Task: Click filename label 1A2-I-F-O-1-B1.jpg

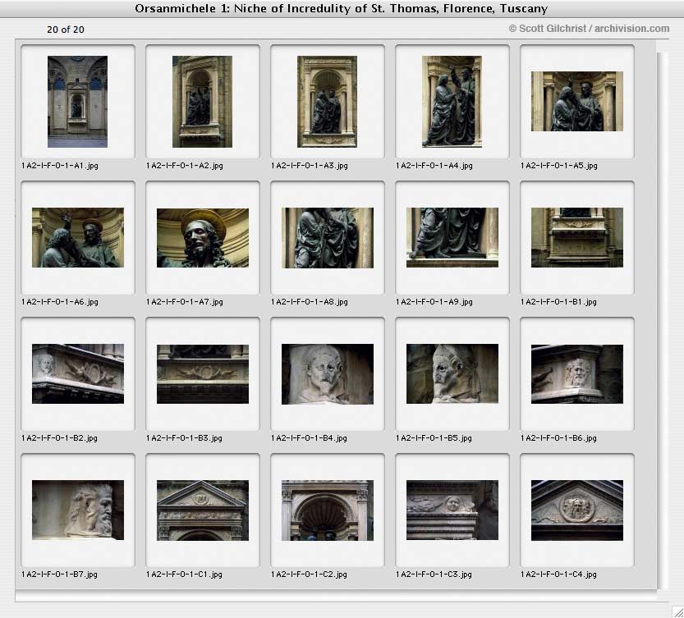Action: click(559, 302)
